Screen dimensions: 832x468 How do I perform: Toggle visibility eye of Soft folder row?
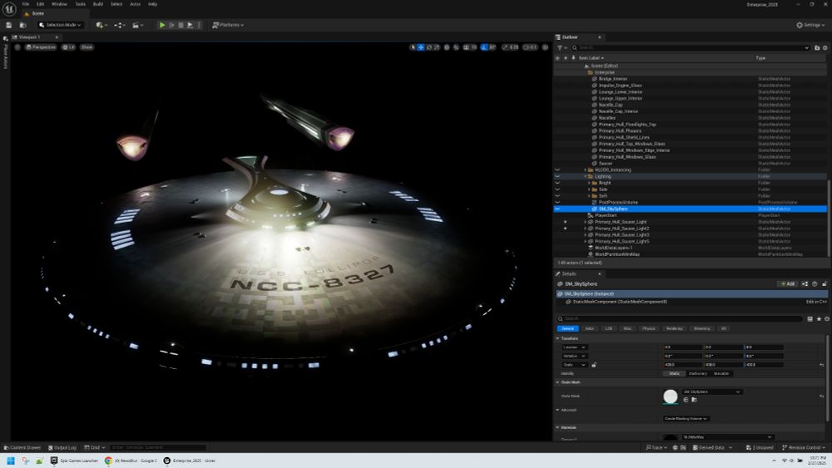pyautogui.click(x=557, y=195)
